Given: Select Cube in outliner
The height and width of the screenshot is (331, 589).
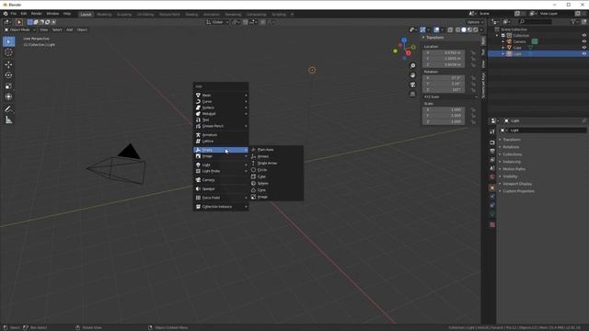Looking at the screenshot, I should click(517, 48).
